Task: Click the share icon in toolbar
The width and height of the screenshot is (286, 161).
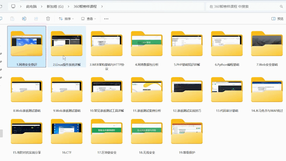Action: 36,19
